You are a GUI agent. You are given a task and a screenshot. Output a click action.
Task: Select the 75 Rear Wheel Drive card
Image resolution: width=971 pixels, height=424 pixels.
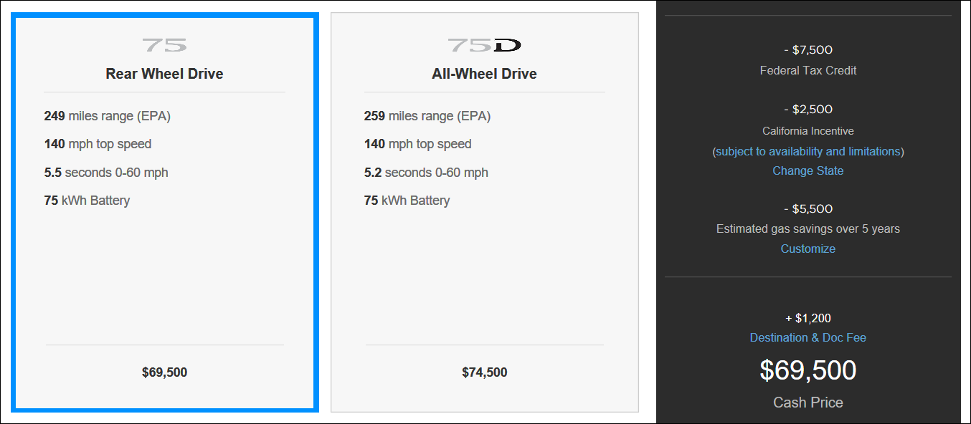point(164,213)
